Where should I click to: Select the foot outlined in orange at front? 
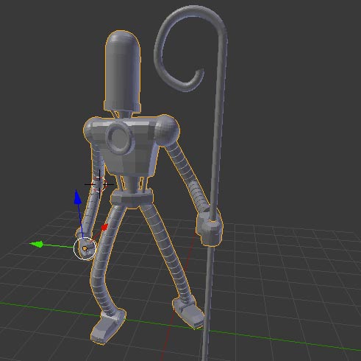(108, 326)
